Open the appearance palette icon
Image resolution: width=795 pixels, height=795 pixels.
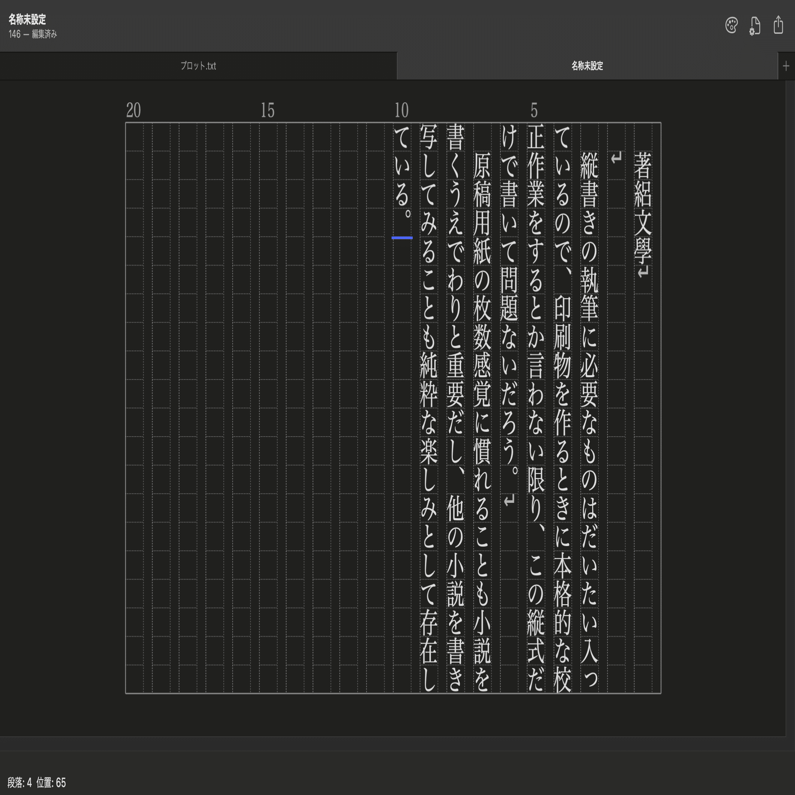tap(732, 26)
